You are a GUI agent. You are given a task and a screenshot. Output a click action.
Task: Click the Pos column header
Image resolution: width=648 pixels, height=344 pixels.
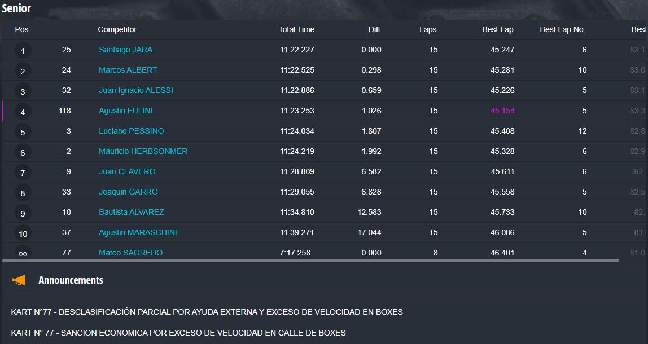click(x=21, y=29)
